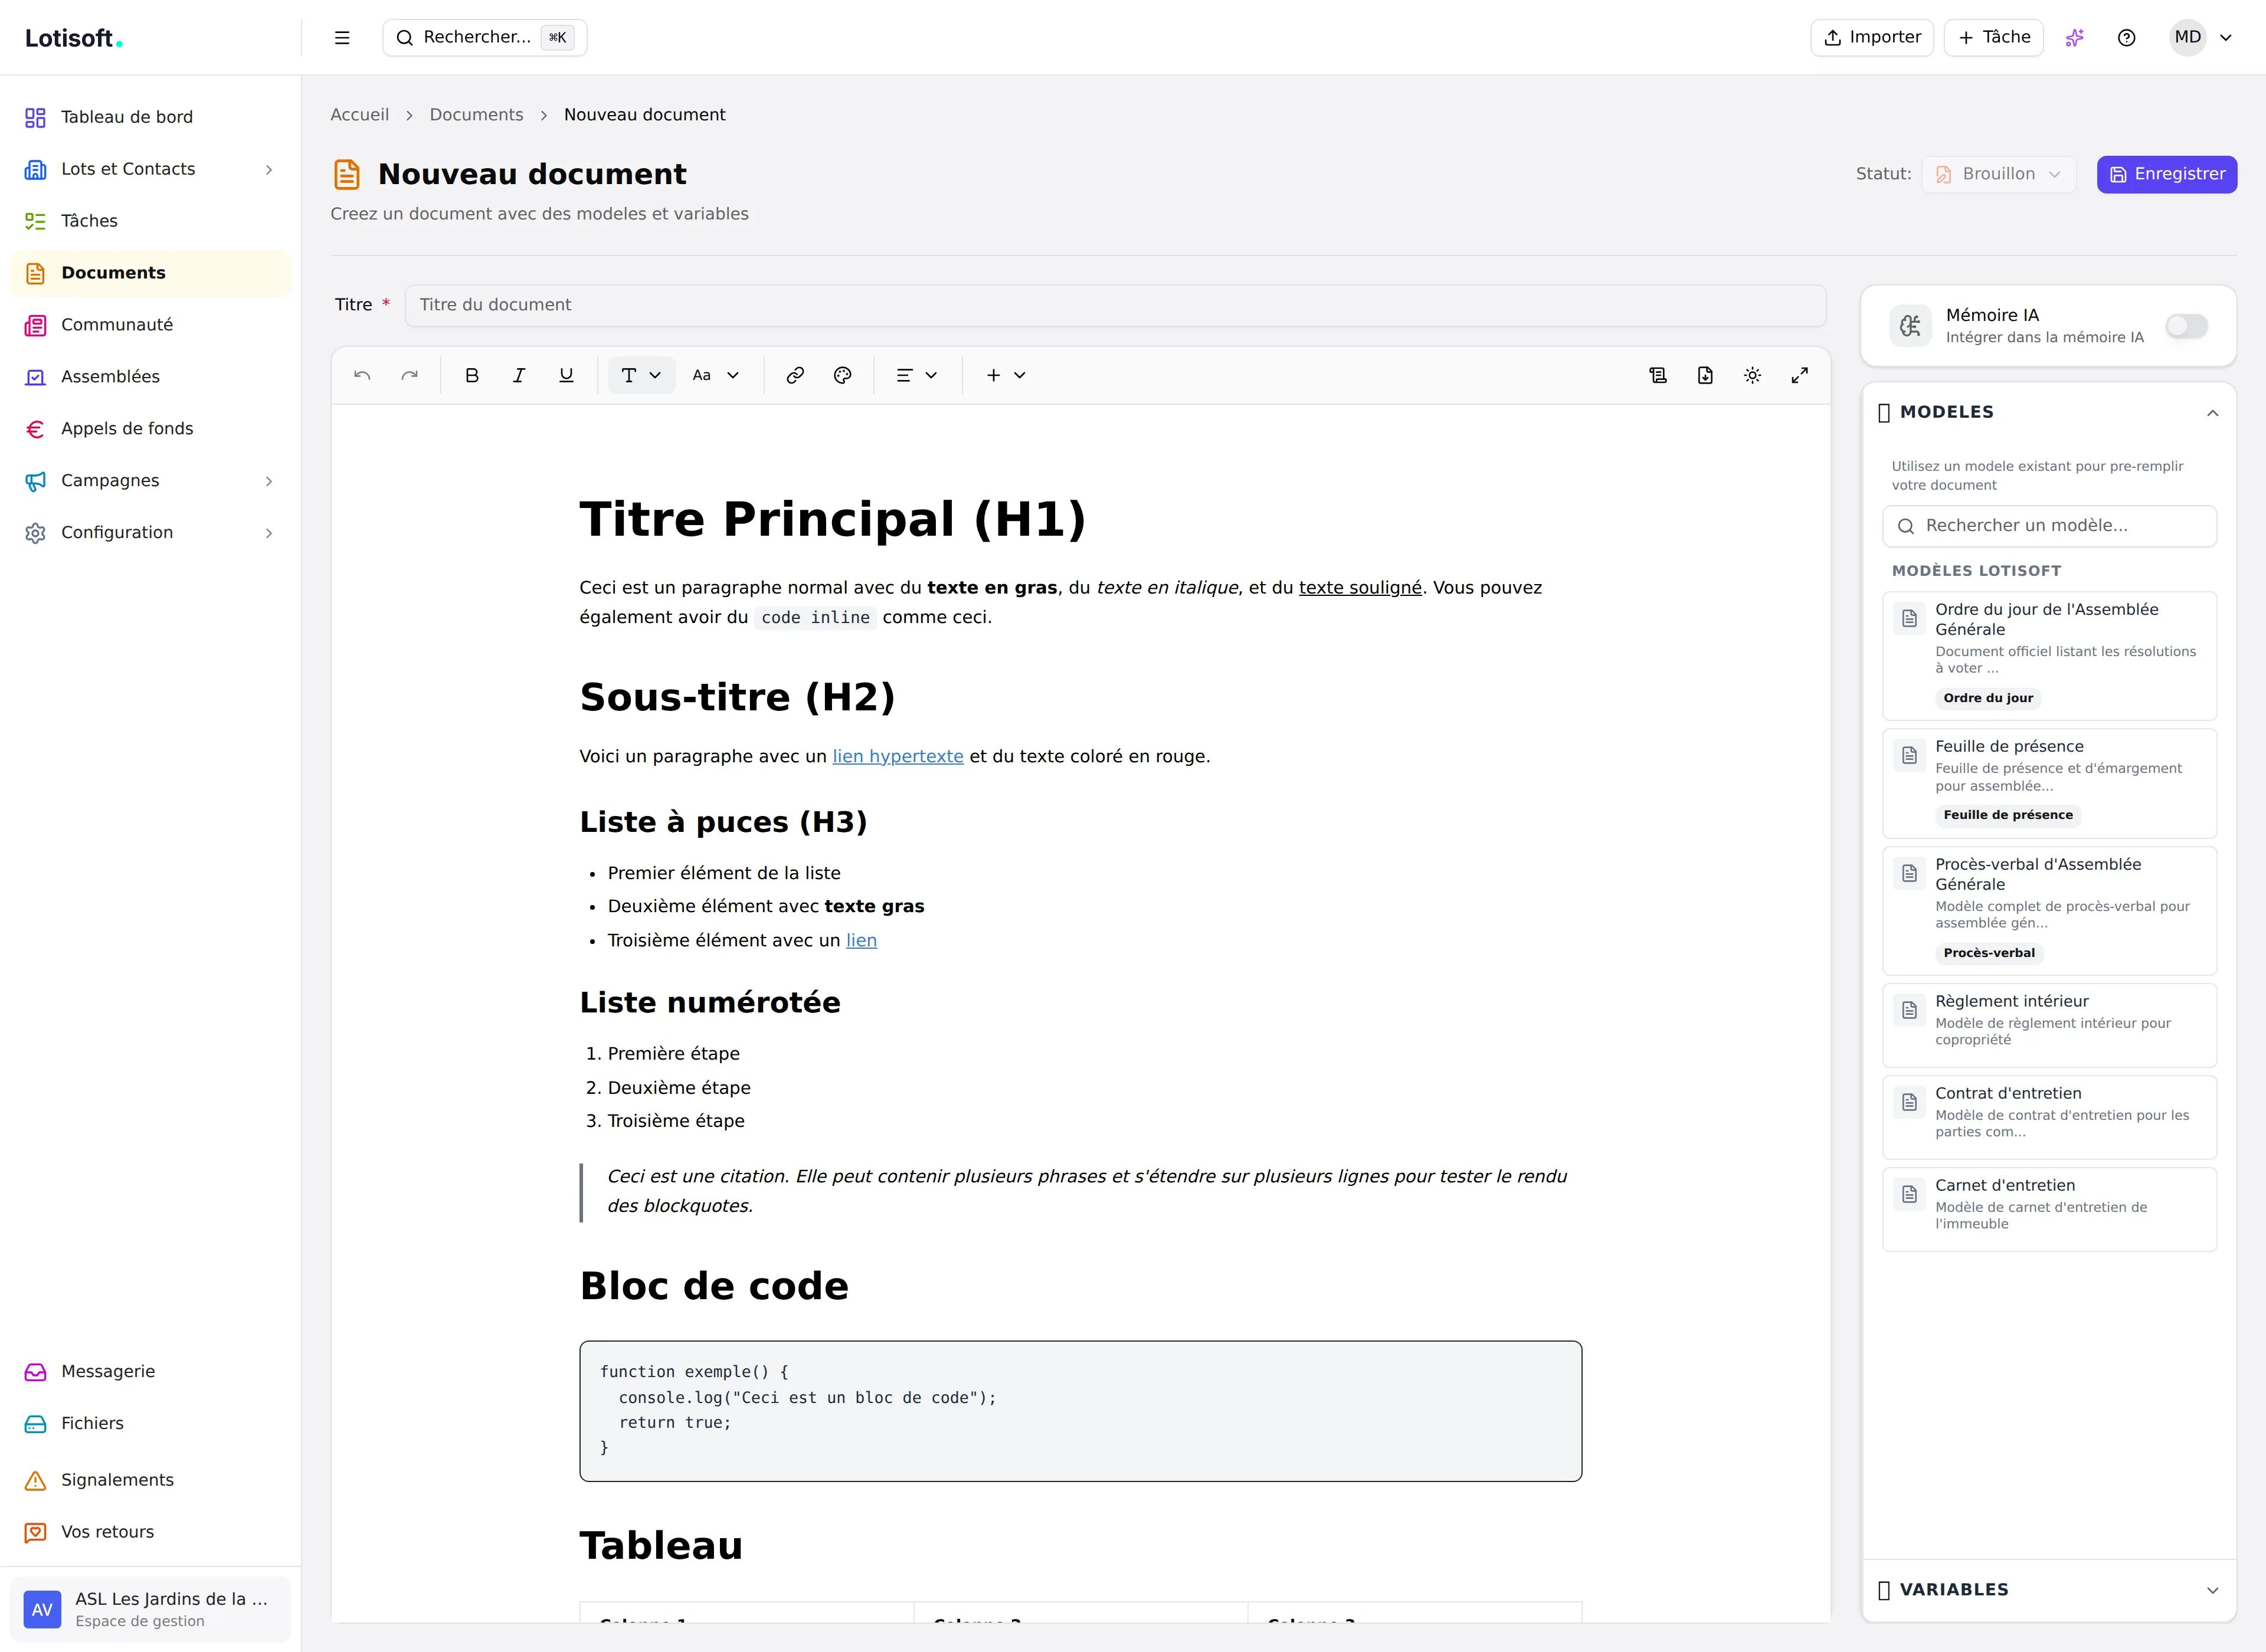2266x1652 pixels.
Task: Go to Tâches in sidebar
Action: coord(150,221)
